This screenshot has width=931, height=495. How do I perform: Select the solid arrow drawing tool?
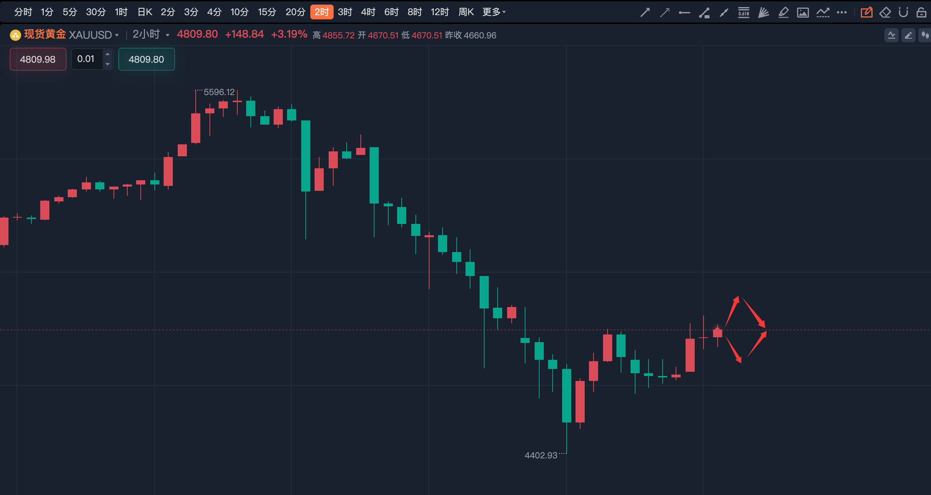coord(645,13)
